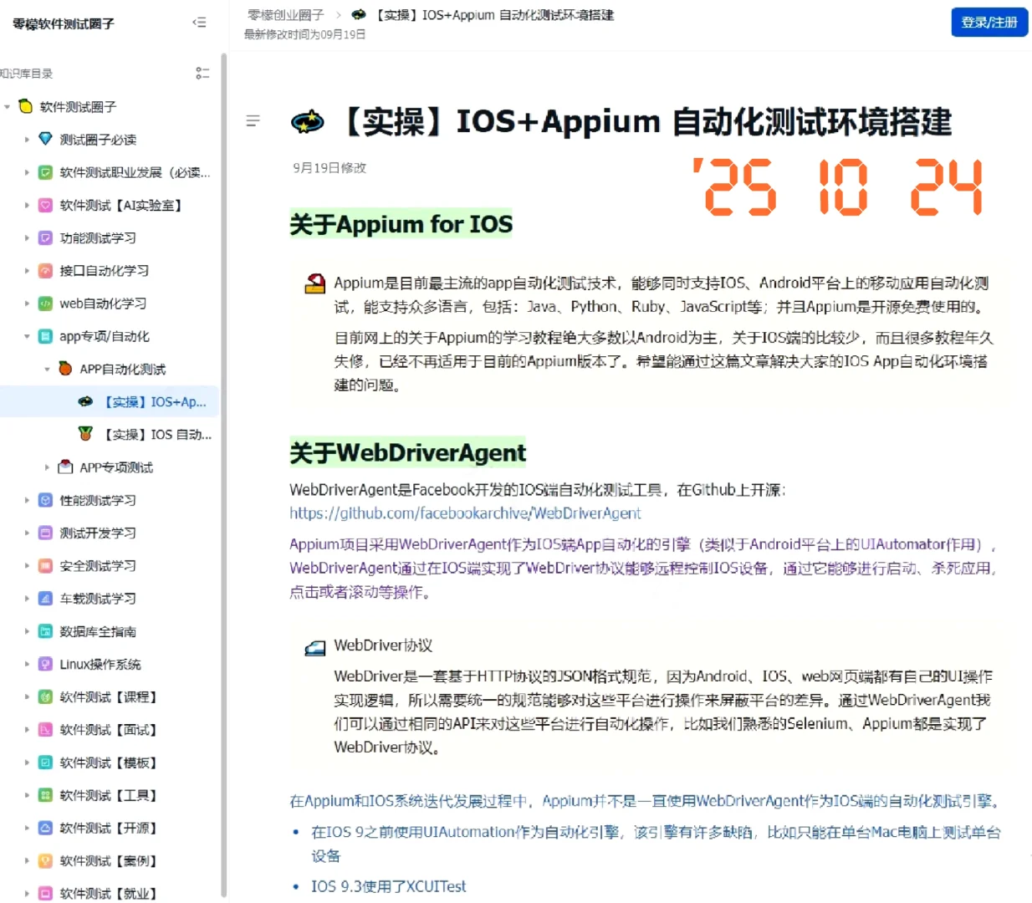The width and height of the screenshot is (1032, 903).
Task: Open the WebDriverAgent GitHub hyperlink
Action: (465, 513)
